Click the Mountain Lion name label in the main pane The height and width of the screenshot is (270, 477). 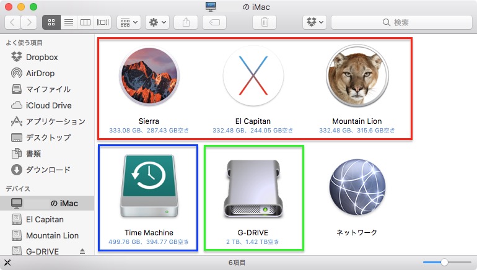pos(357,121)
